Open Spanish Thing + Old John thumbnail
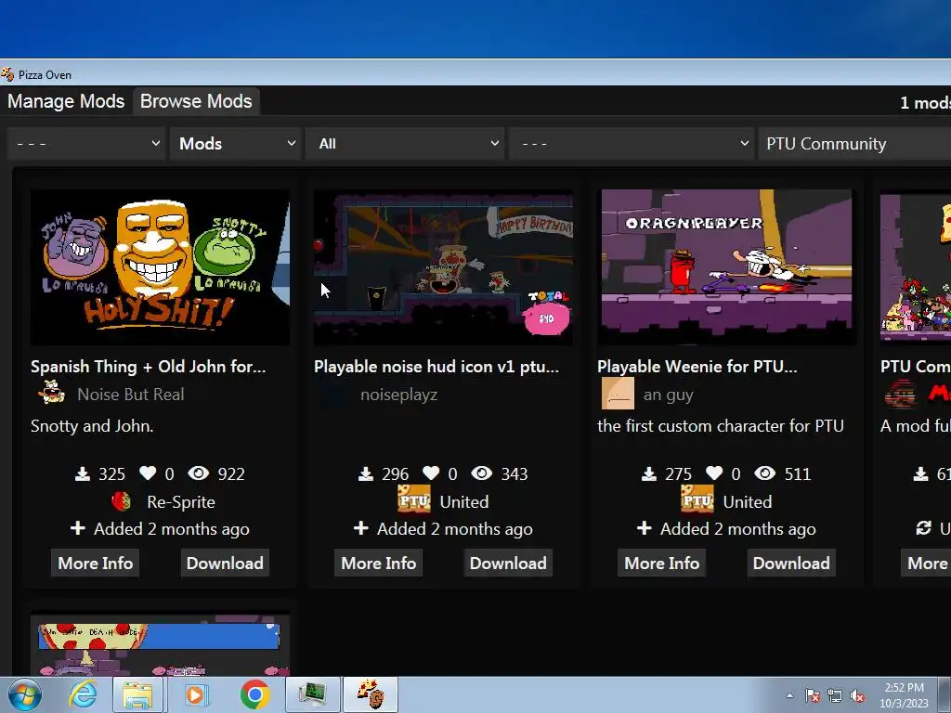The height and width of the screenshot is (713, 951). tap(160, 267)
